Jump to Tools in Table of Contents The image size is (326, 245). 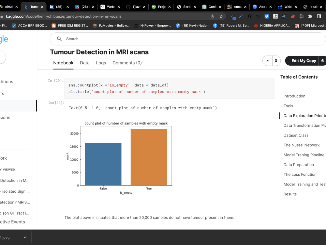(x=289, y=106)
